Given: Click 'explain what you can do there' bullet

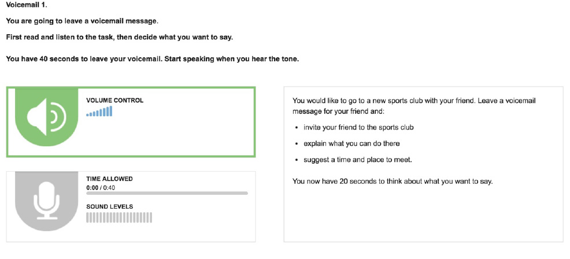Looking at the screenshot, I should point(351,143).
